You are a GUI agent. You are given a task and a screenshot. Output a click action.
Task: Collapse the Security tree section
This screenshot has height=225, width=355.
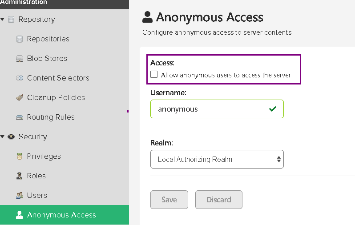pos(3,137)
